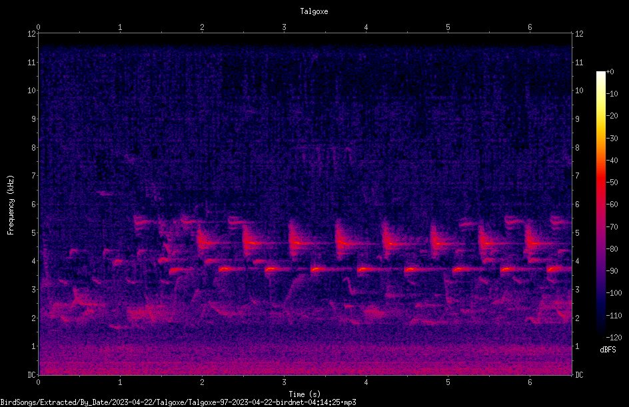Click the 6 second label on top axis
The width and height of the screenshot is (629, 407).
[x=530, y=27]
